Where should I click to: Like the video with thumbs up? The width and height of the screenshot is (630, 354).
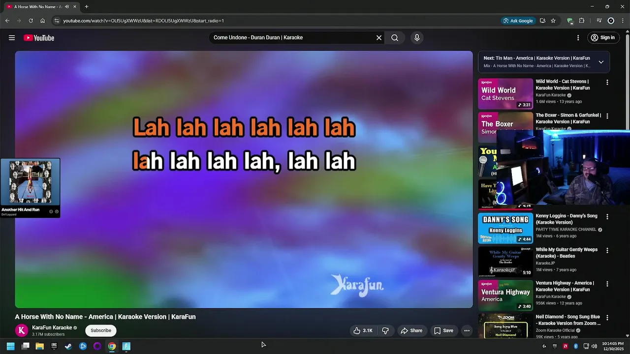click(363, 331)
